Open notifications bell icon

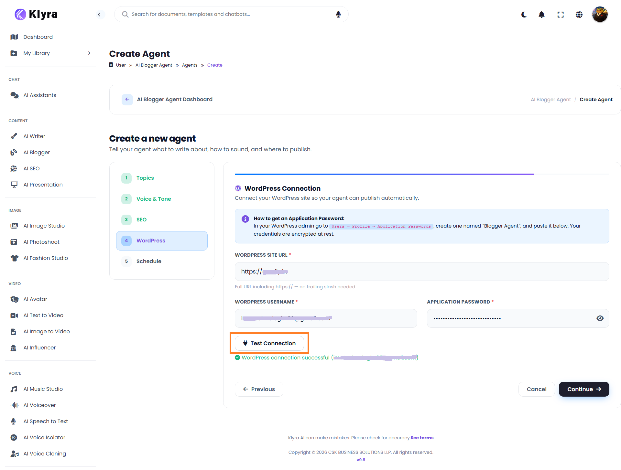coord(542,15)
